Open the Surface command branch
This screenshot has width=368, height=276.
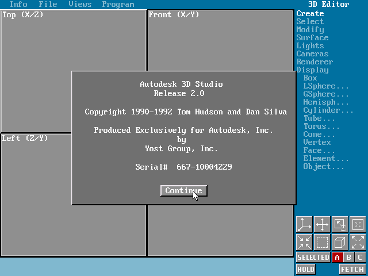click(x=312, y=38)
